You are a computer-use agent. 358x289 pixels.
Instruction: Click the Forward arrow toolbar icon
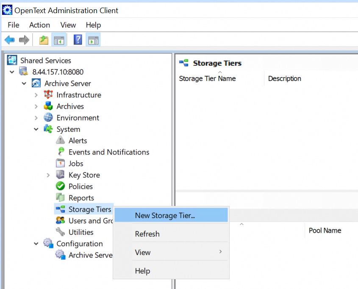(24, 40)
